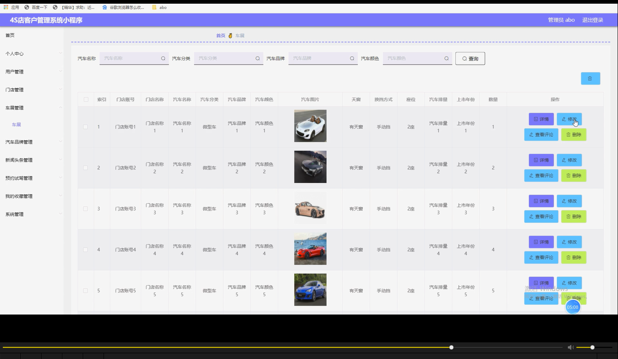Screen dimensions: 618x359
Task: Open the red car image, row 4
Action: pyautogui.click(x=310, y=249)
